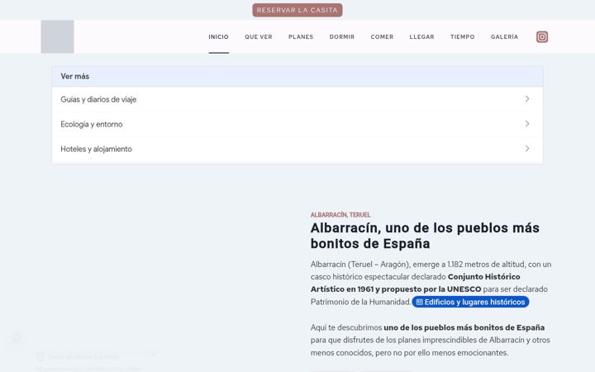Click the site logo placeholder
The height and width of the screenshot is (372, 595).
click(57, 37)
